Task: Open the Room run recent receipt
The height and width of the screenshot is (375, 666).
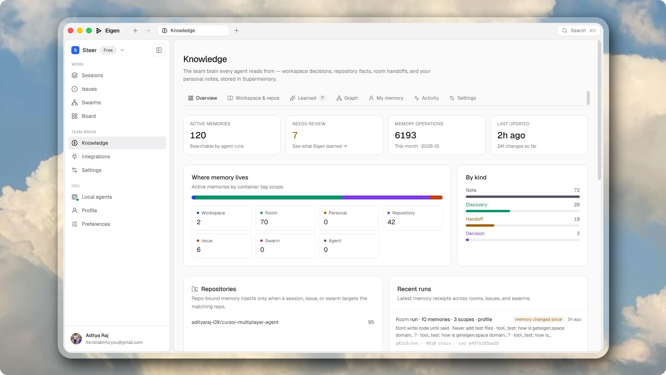Action: 488,331
